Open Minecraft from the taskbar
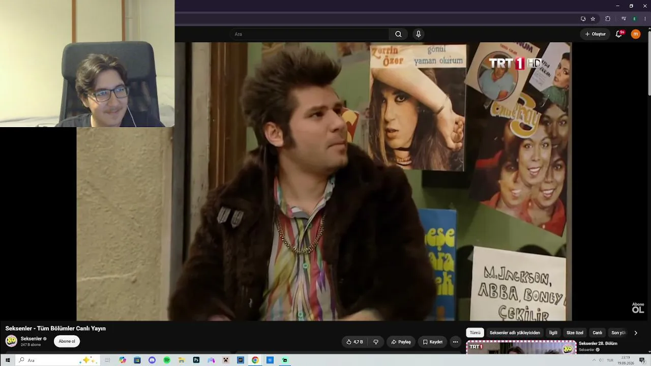Viewport: 651px width, 366px height. tap(226, 360)
